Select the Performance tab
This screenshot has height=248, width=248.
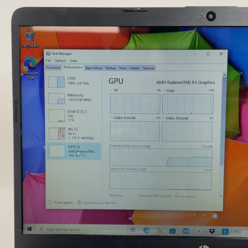(x=73, y=67)
